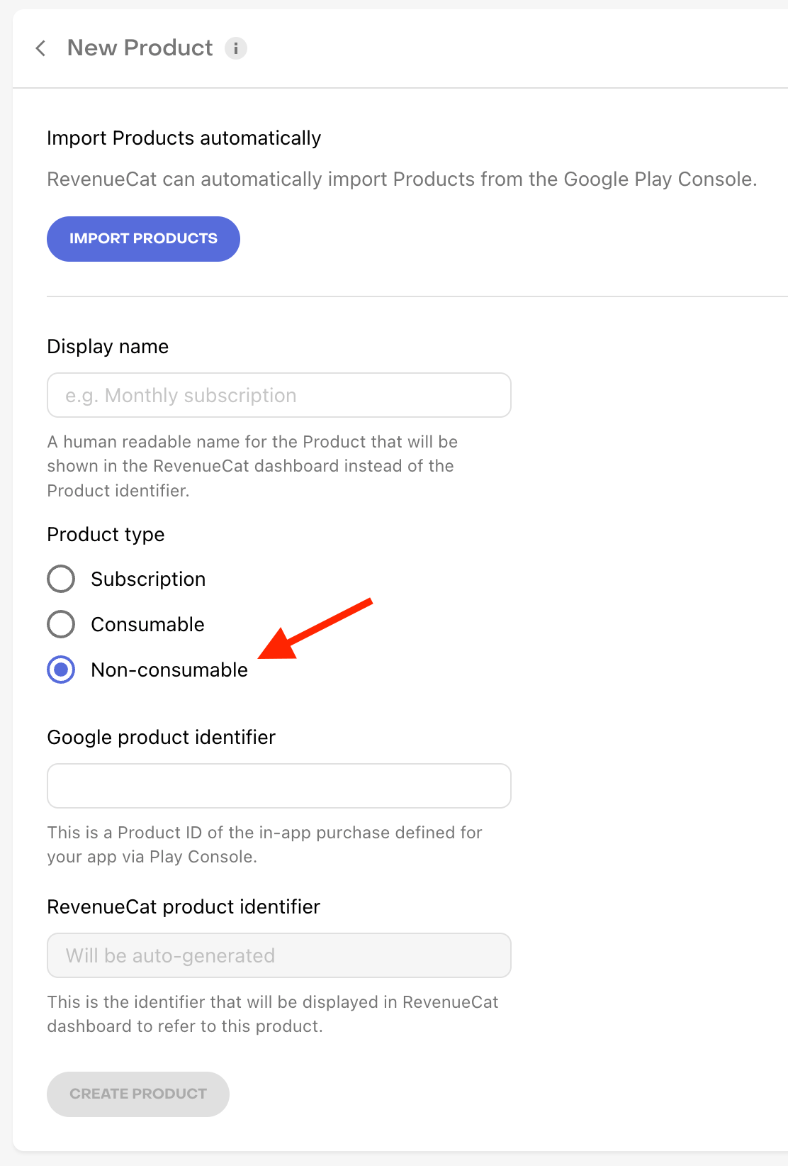Screen dimensions: 788x1166
Task: Click the Play Console help text
Action: point(264,844)
